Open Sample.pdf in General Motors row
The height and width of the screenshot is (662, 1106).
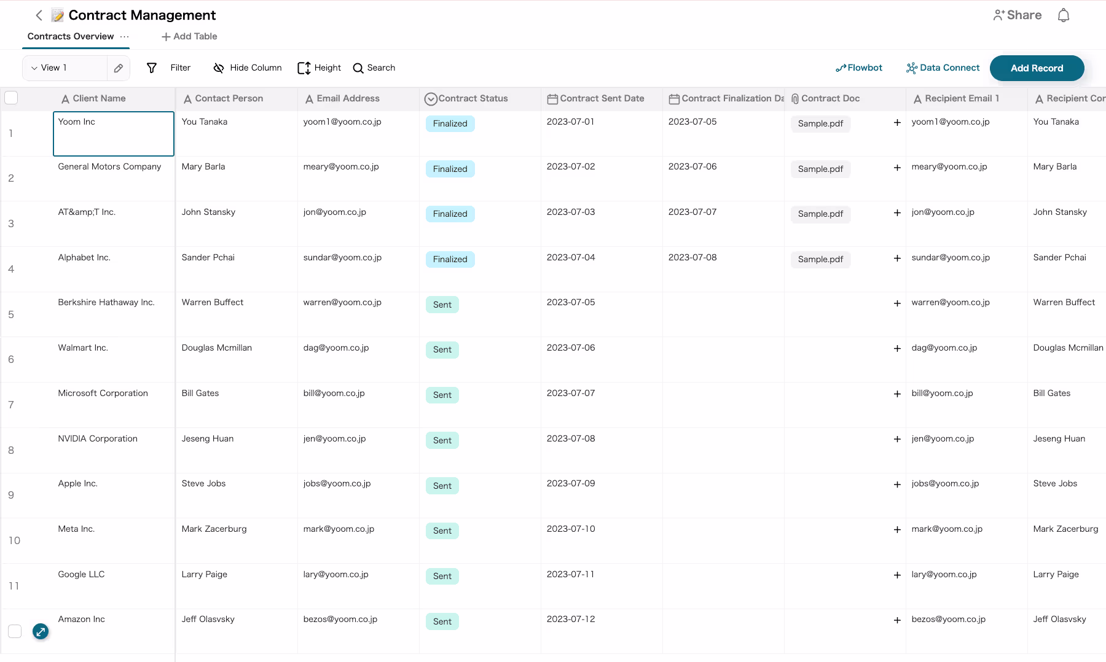820,169
